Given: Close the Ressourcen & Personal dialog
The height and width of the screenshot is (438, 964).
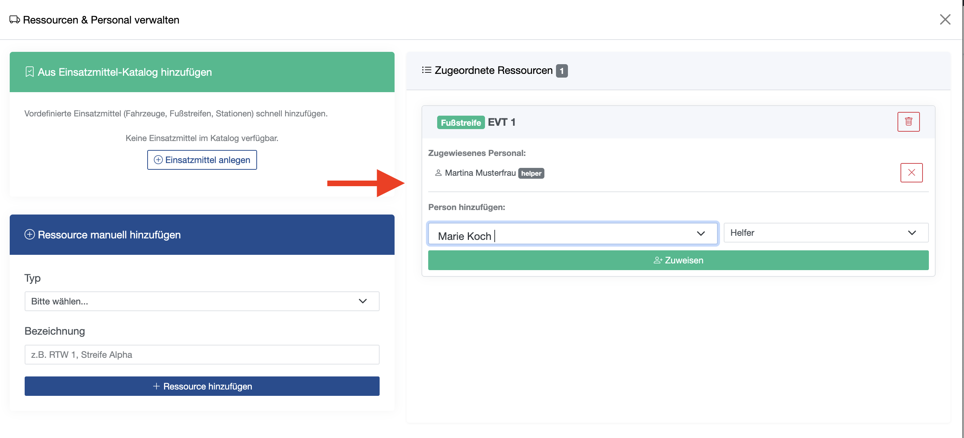Looking at the screenshot, I should click(x=945, y=19).
